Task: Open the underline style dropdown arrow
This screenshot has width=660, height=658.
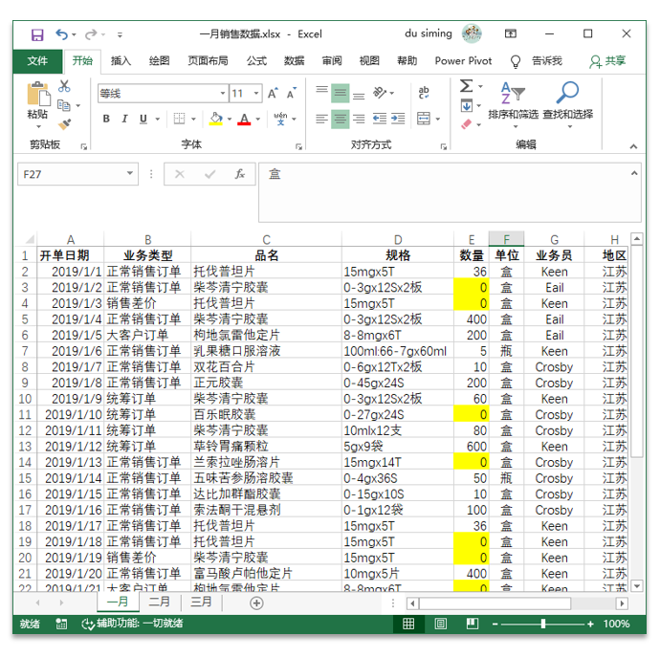Action: [x=158, y=120]
